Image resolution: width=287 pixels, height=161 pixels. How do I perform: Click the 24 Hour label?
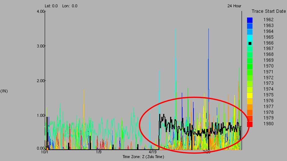234,6
